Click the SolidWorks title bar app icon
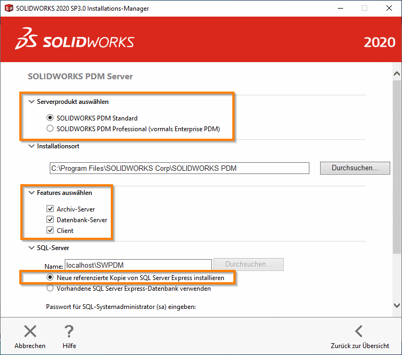The height and width of the screenshot is (355, 402). click(x=9, y=8)
